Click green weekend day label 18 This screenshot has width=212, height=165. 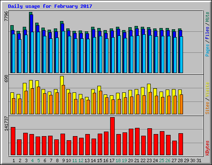click(118, 160)
